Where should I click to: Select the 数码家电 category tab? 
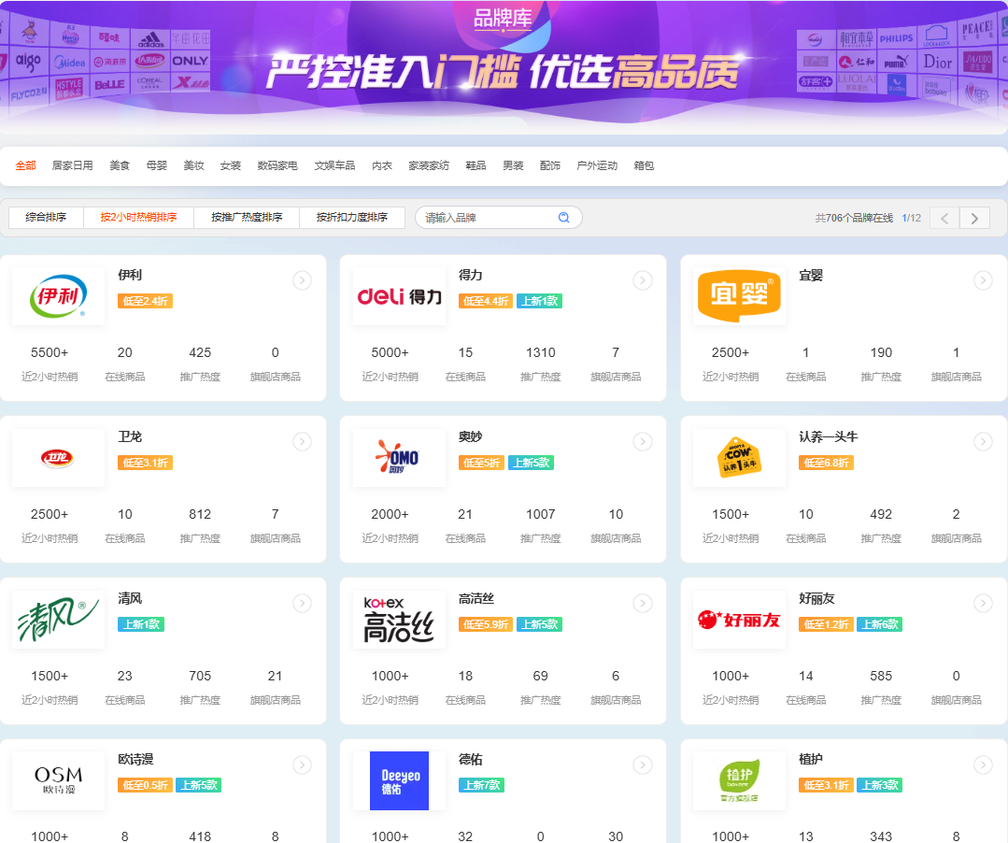[277, 166]
